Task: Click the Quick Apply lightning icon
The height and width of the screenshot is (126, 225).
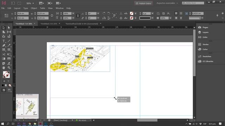Action: click(217, 15)
